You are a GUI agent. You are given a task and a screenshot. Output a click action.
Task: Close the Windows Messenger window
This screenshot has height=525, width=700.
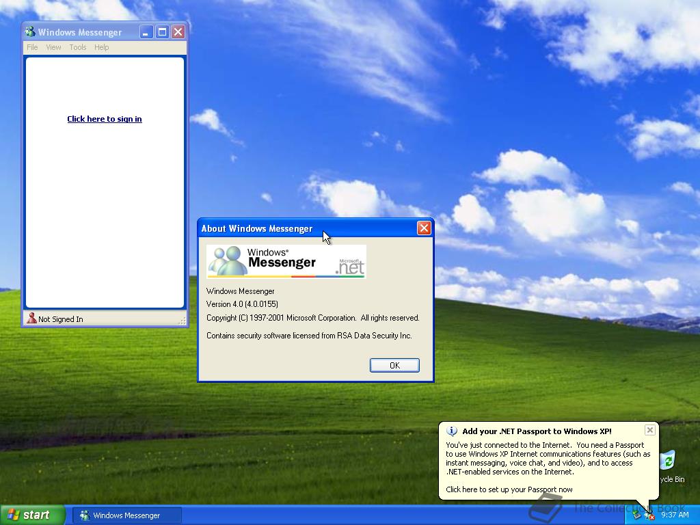pyautogui.click(x=178, y=31)
